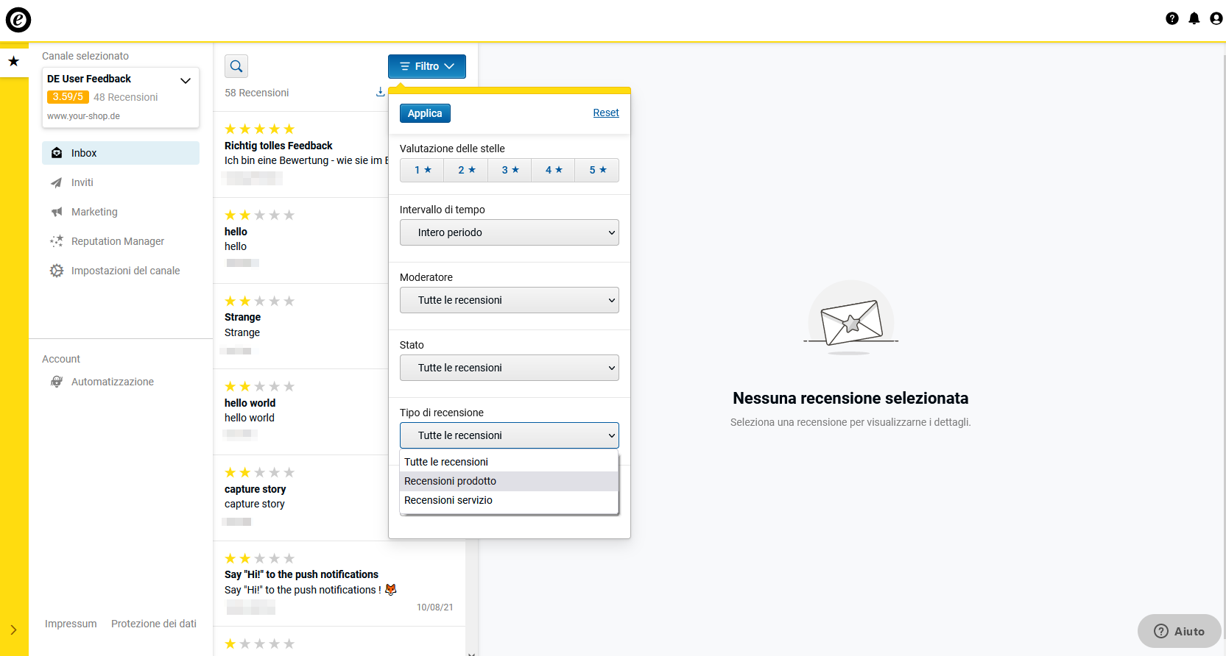
Task: Click the five-star rating of Richtig tolles Feedback
Action: 259,129
